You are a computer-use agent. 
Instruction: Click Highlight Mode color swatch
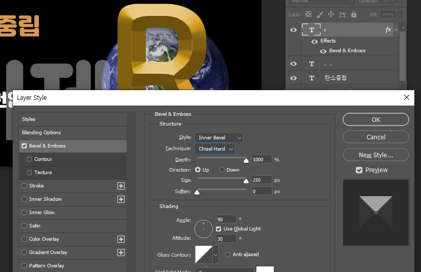[265, 269]
